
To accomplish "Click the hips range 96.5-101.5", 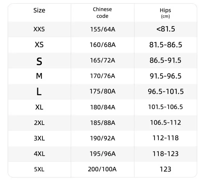I will click(166, 91).
